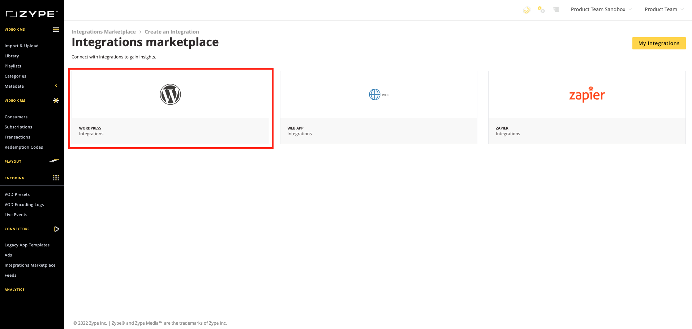
Task: Click the My Integrations button
Action: 659,43
